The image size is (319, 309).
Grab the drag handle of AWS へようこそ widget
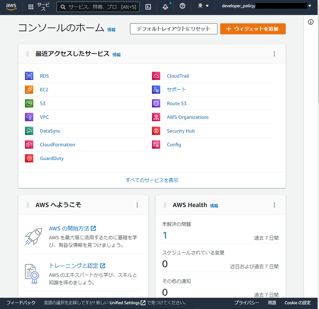[x=28, y=205]
